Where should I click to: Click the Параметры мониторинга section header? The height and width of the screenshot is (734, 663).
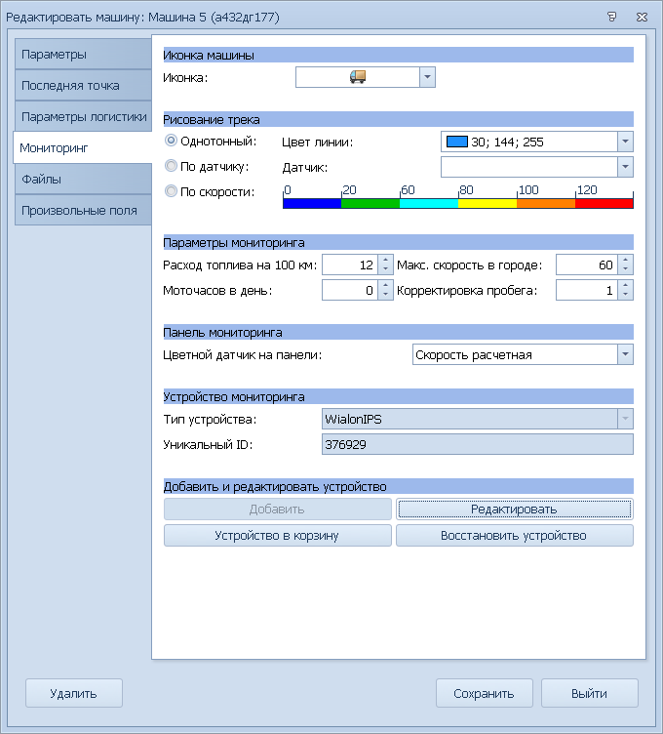pos(399,242)
